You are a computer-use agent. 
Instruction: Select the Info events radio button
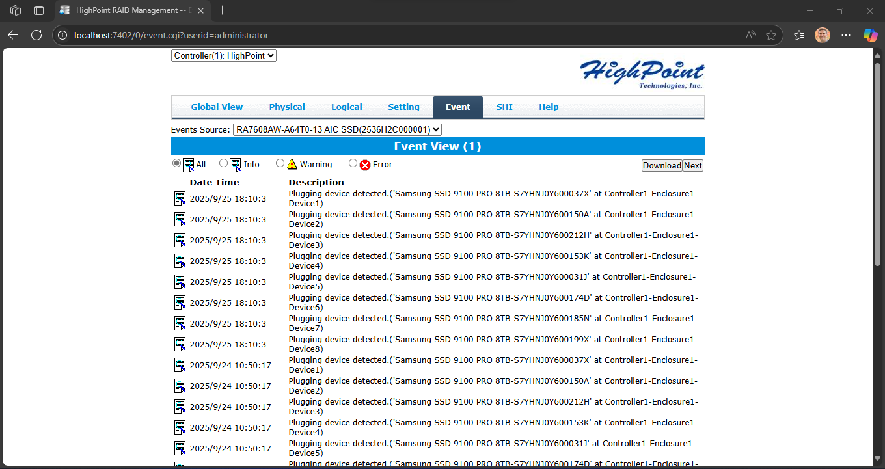pos(223,163)
